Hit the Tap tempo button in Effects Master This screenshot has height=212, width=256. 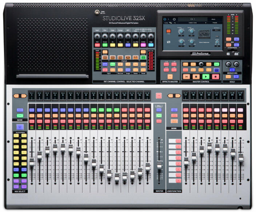pyautogui.click(x=170, y=77)
